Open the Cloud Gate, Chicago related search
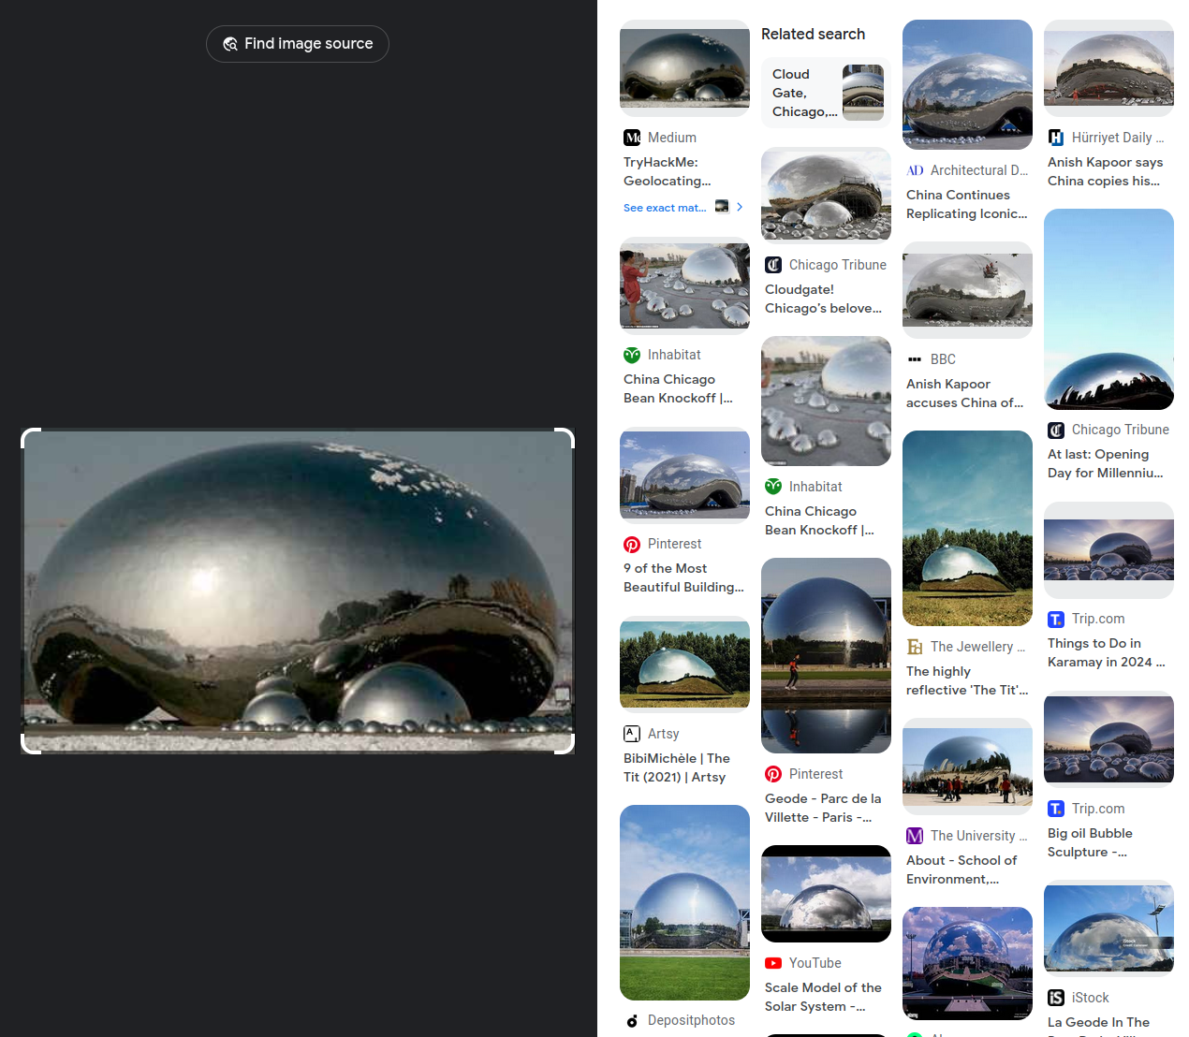Image resolution: width=1189 pixels, height=1037 pixels. coord(826,93)
